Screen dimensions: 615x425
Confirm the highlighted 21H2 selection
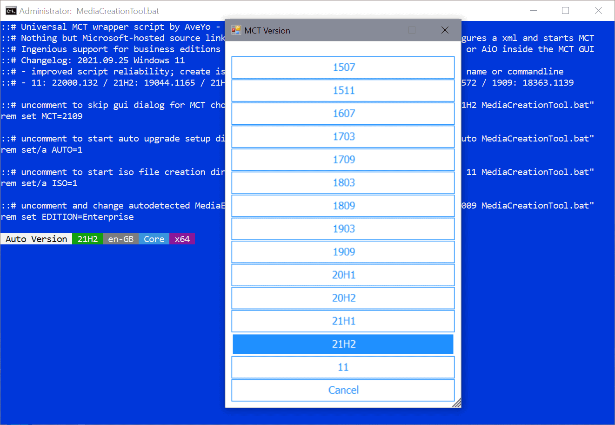click(x=343, y=344)
